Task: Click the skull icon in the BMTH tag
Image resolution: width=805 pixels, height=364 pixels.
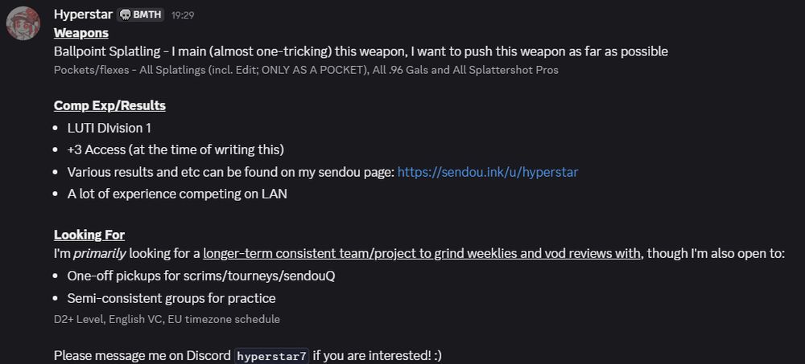Action: [x=125, y=15]
